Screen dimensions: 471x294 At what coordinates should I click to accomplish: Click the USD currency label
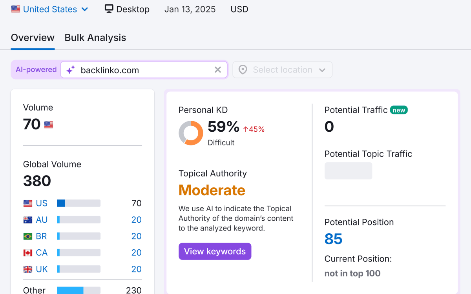click(x=239, y=9)
